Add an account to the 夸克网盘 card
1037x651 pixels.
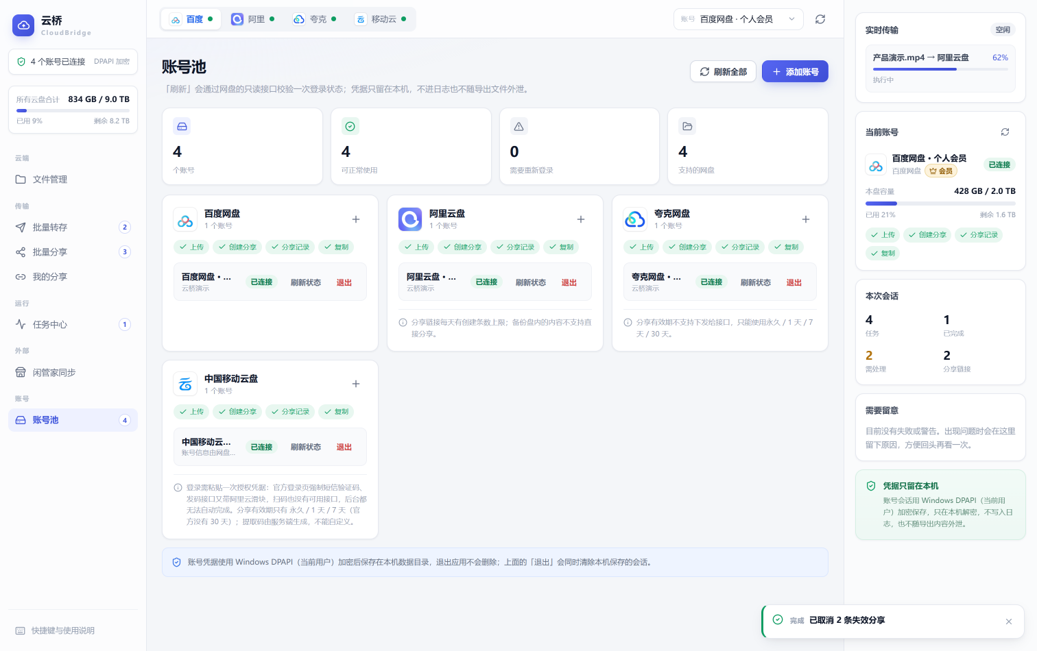pyautogui.click(x=806, y=219)
